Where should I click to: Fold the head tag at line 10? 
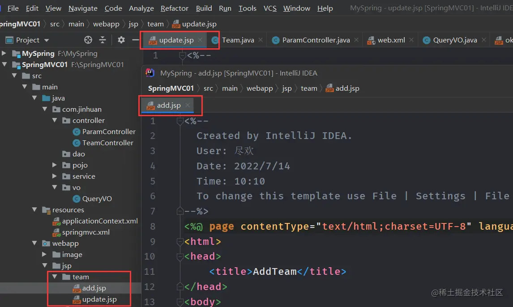pyautogui.click(x=180, y=257)
